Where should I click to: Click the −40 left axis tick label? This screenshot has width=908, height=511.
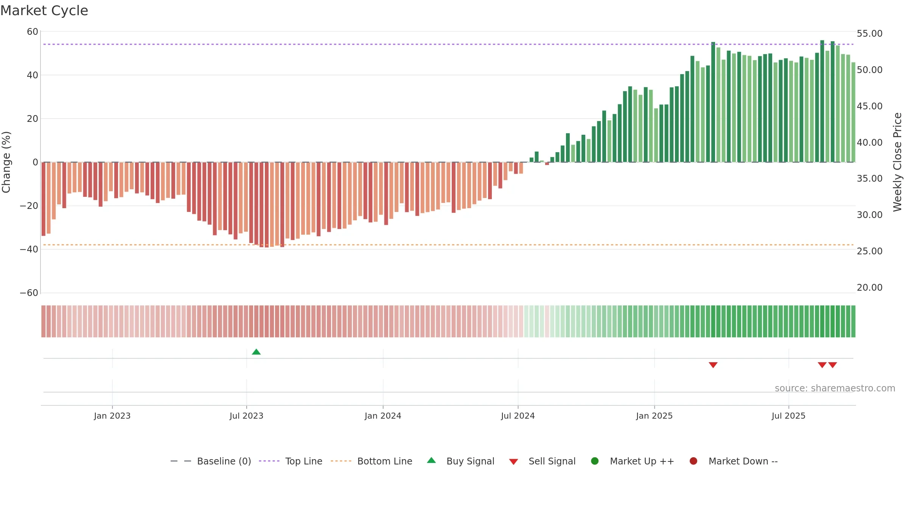pos(29,249)
